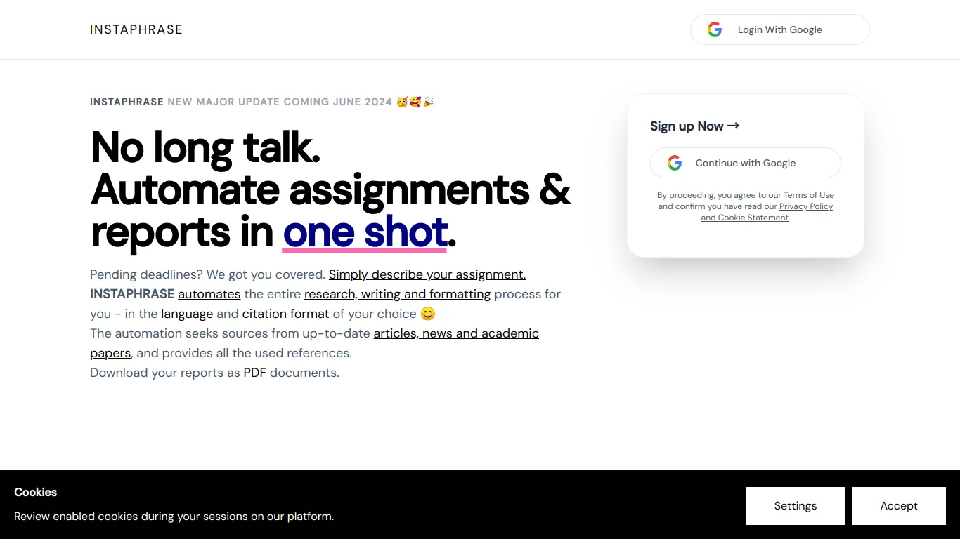Click 'Simply describe your assignment.' underlined text
The width and height of the screenshot is (960, 539).
pos(427,274)
